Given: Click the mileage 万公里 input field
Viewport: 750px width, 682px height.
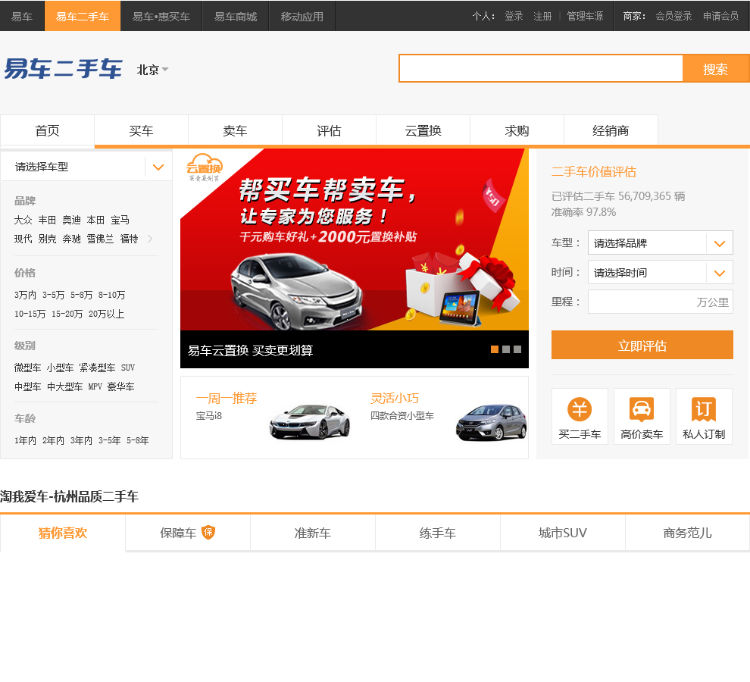Looking at the screenshot, I should click(x=660, y=302).
